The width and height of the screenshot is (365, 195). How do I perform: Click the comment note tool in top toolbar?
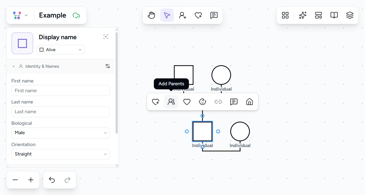214,15
